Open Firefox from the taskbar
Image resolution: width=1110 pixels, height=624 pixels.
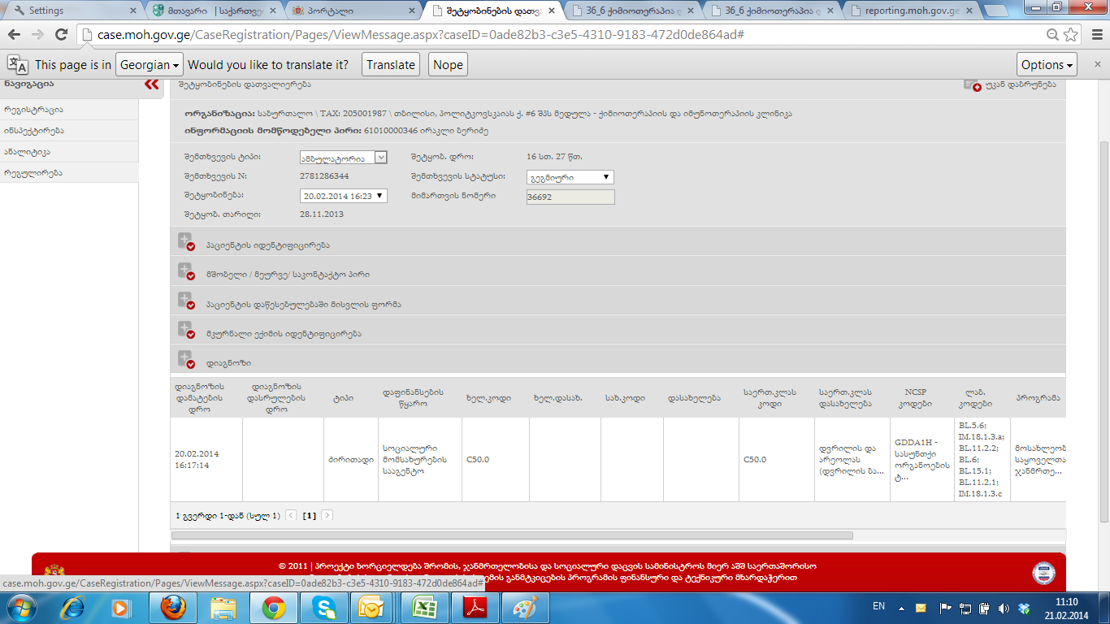(x=172, y=608)
